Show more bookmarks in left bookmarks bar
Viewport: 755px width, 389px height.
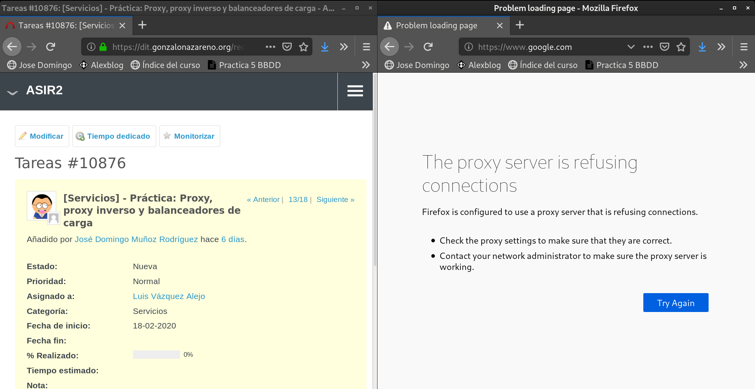(x=366, y=65)
